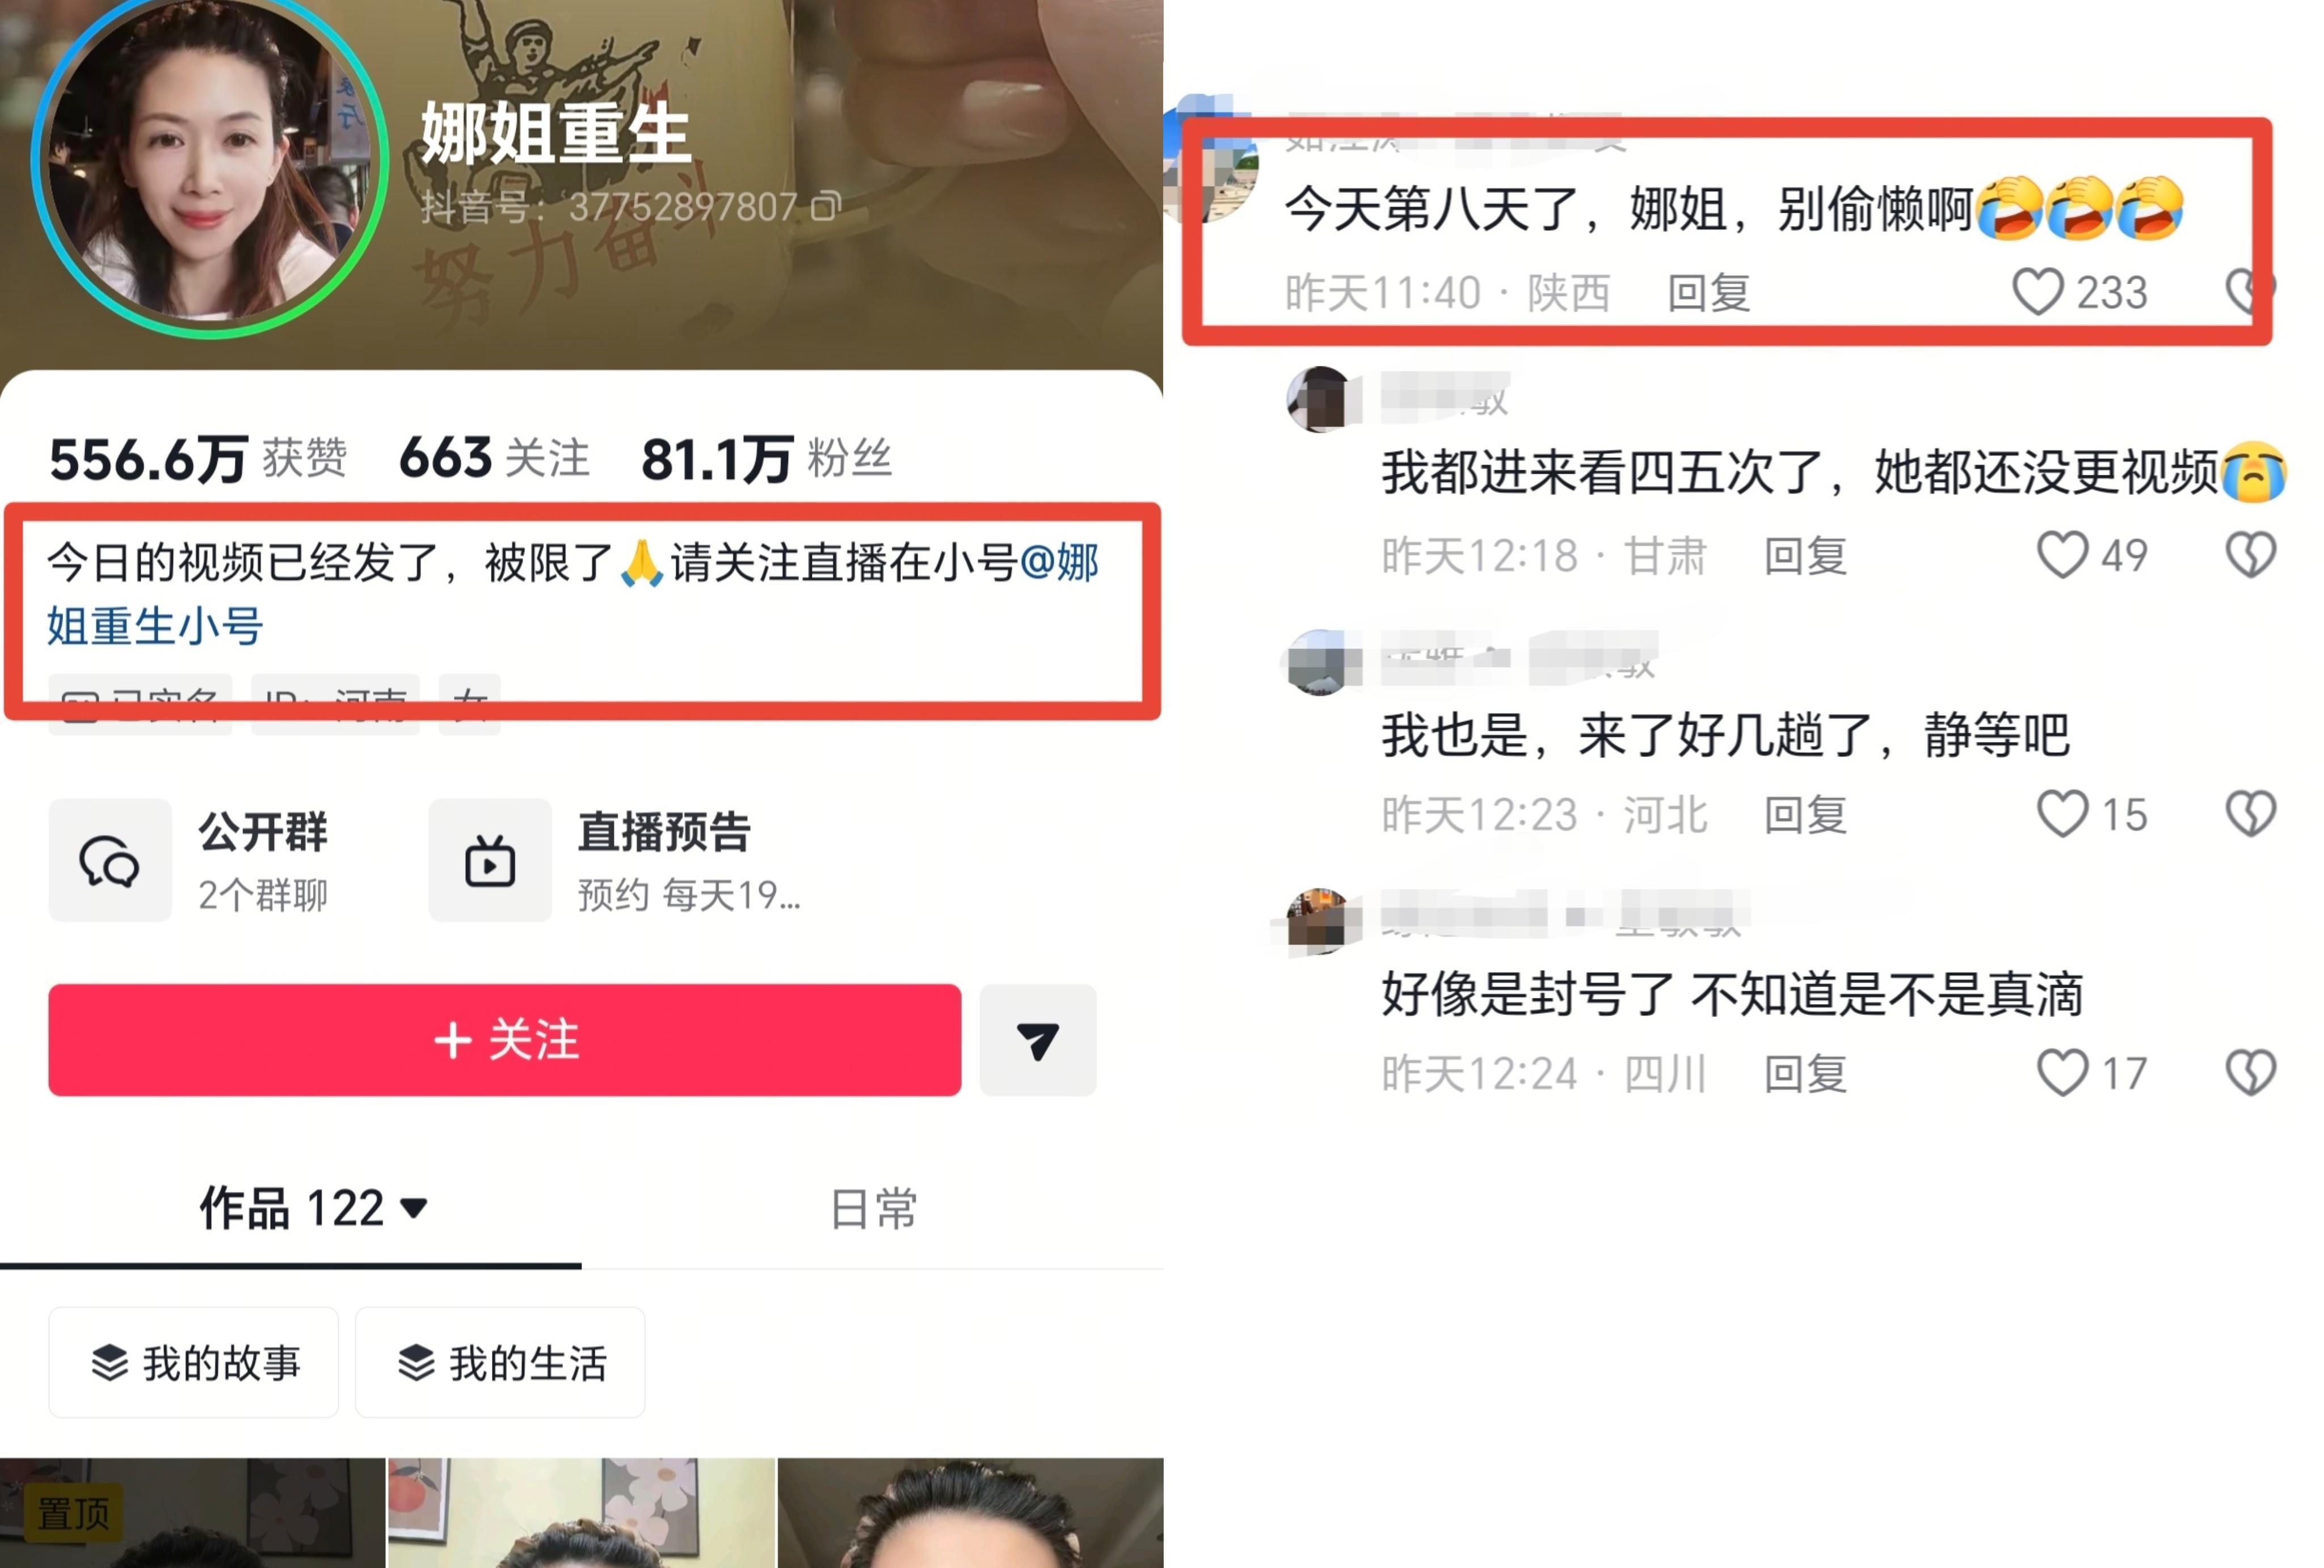This screenshot has width=2324, height=1568.
Task: Dislike the Sichuan comment via broken heart
Action: (2251, 1073)
